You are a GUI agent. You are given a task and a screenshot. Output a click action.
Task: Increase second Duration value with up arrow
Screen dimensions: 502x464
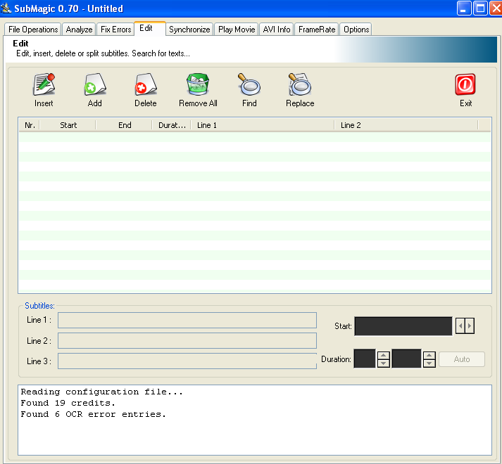[429, 355]
